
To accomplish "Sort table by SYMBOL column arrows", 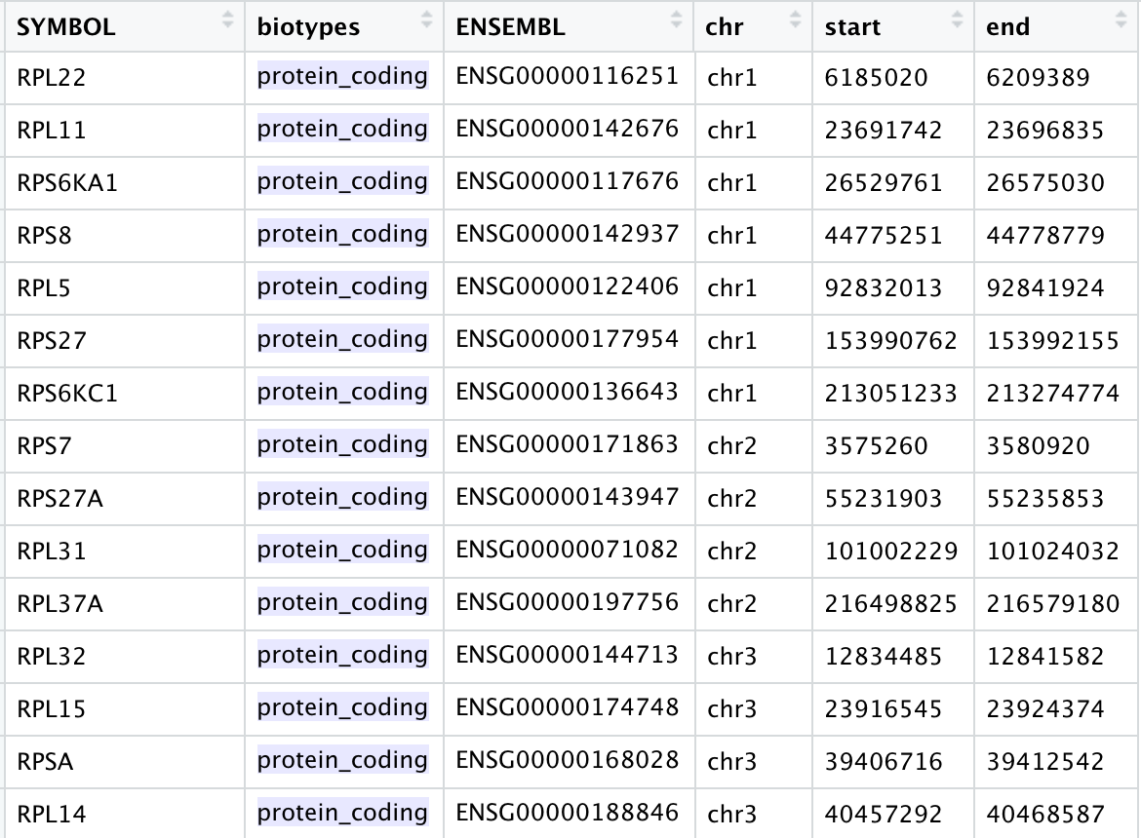I will click(228, 19).
